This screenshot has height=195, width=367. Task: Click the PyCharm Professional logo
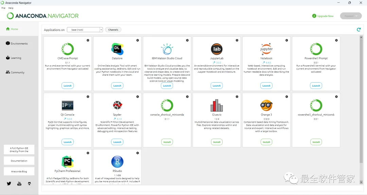click(67, 161)
